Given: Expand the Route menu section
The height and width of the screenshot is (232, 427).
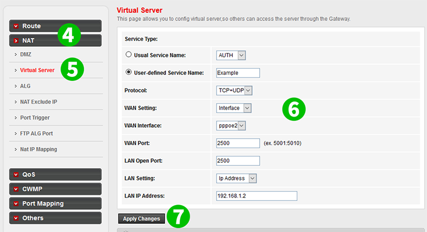Looking at the screenshot, I should point(55,26).
